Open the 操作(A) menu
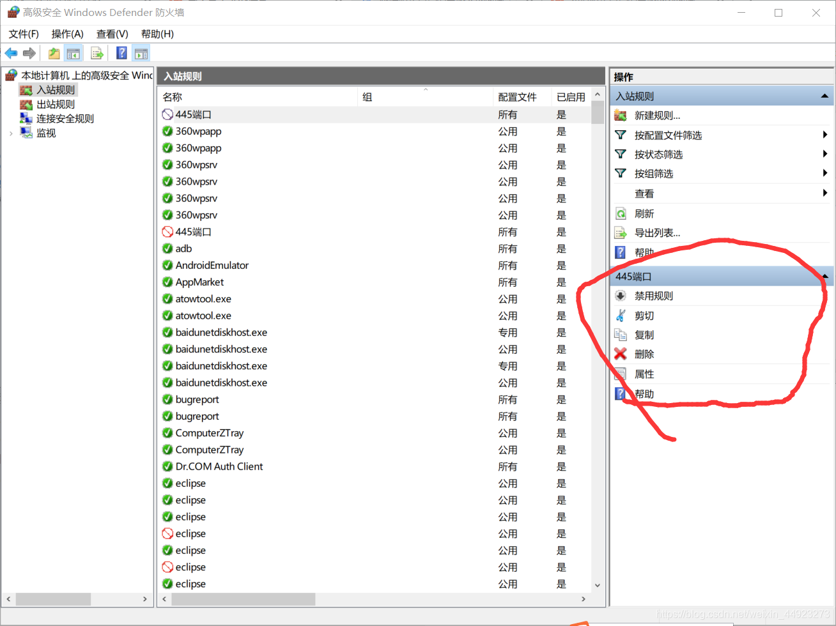The image size is (836, 626). point(67,34)
